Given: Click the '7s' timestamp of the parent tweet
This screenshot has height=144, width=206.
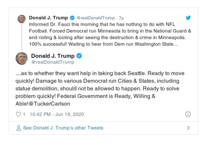Looking at the screenshot, I should tap(121, 18).
